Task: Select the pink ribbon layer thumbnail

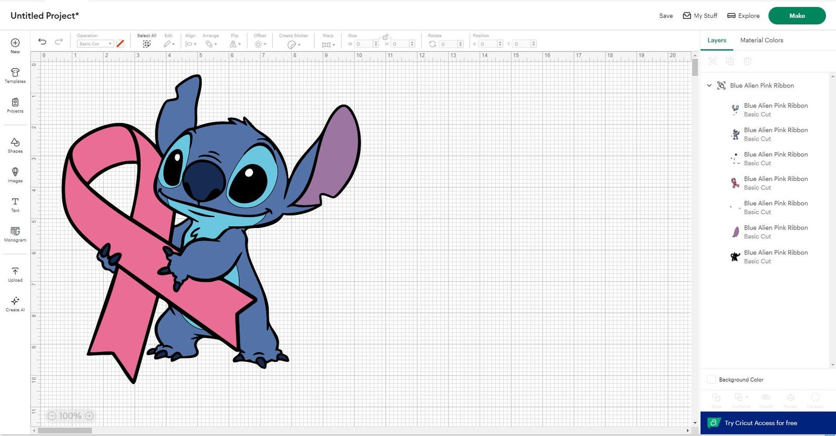Action: [x=735, y=183]
